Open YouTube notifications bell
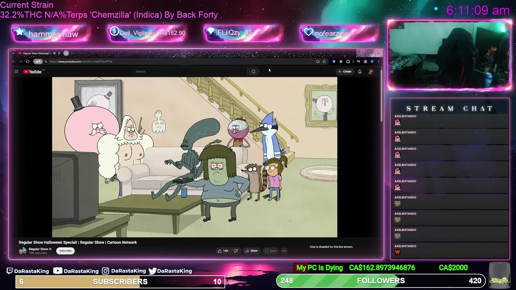516x290 pixels. (360, 71)
